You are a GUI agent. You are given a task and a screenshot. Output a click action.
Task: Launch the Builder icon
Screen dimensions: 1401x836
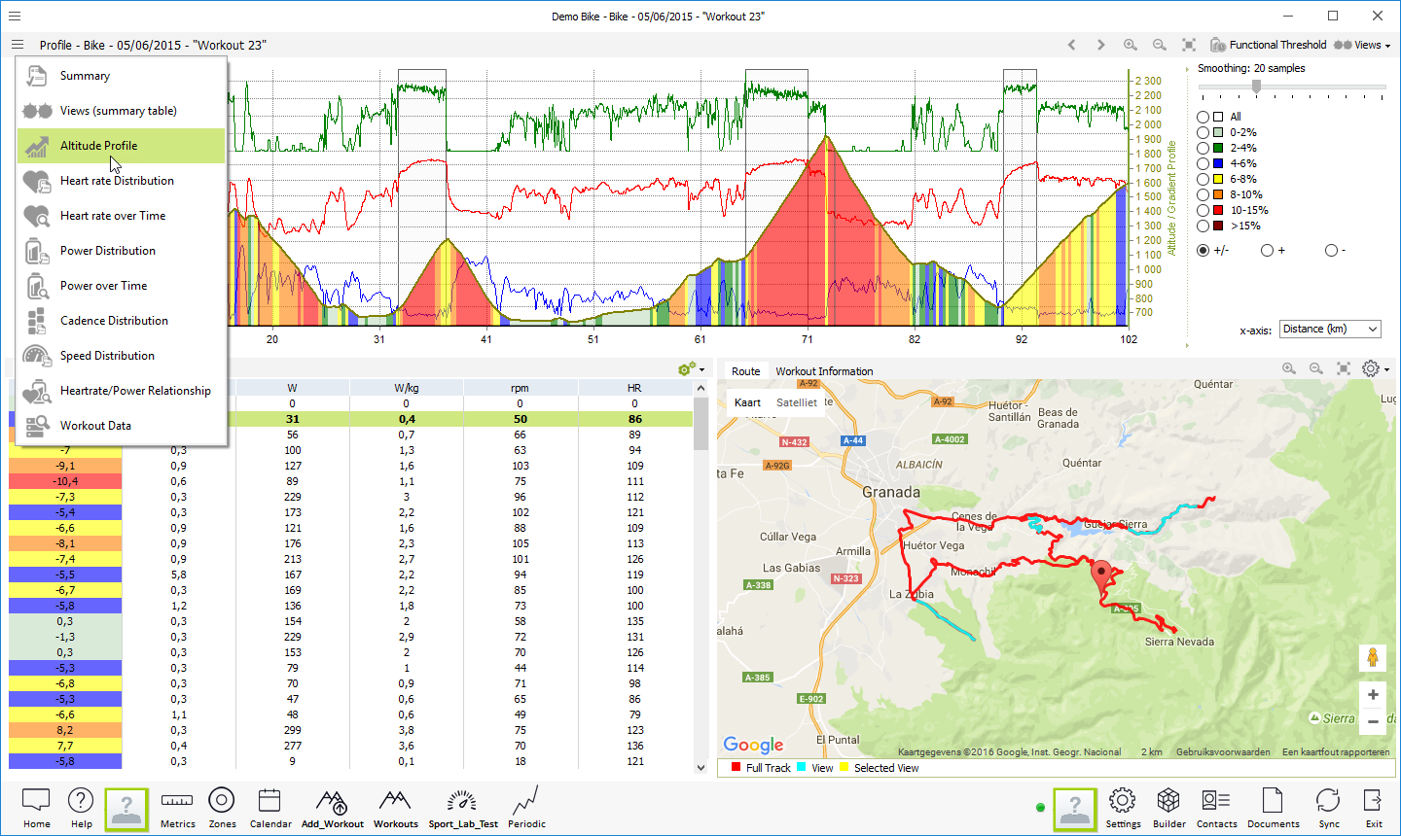coord(1168,806)
